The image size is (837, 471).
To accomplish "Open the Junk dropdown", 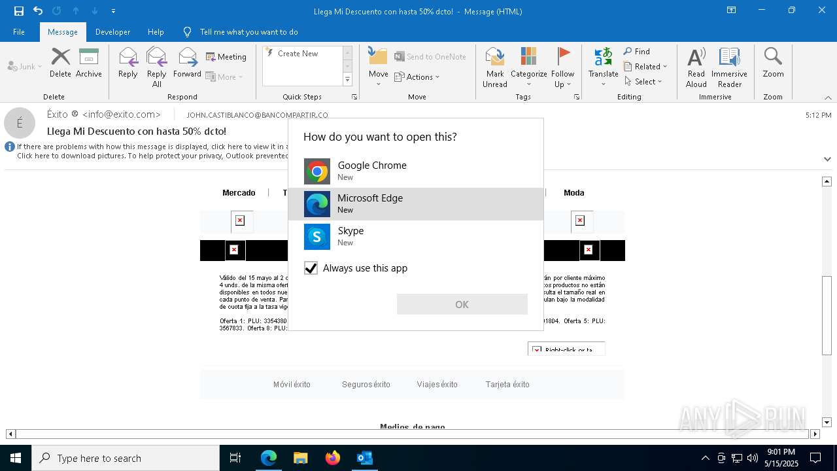I will [x=25, y=66].
